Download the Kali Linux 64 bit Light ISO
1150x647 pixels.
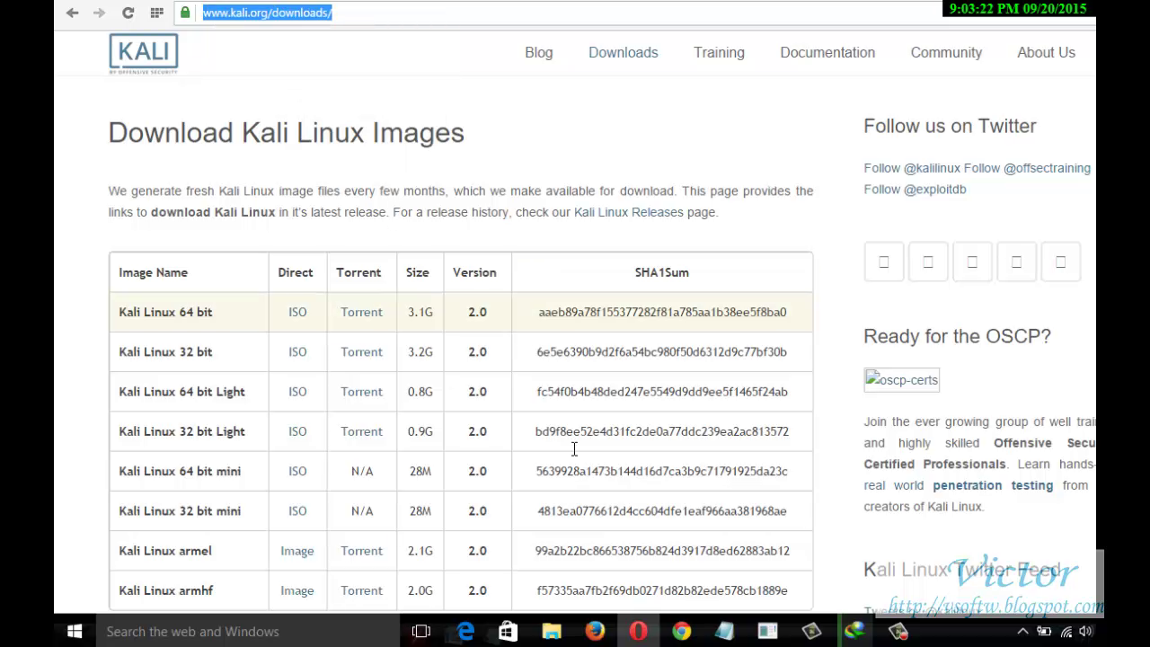(297, 392)
